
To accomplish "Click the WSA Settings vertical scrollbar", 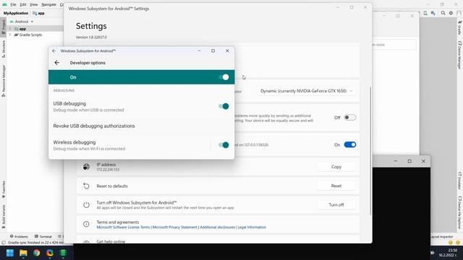I will pyautogui.click(x=370, y=151).
